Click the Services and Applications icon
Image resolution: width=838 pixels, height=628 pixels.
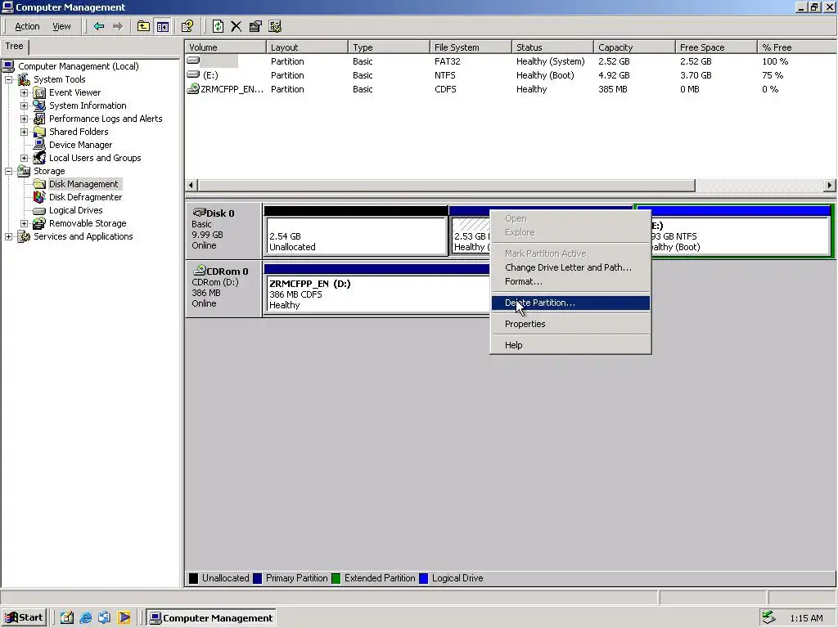pos(24,236)
